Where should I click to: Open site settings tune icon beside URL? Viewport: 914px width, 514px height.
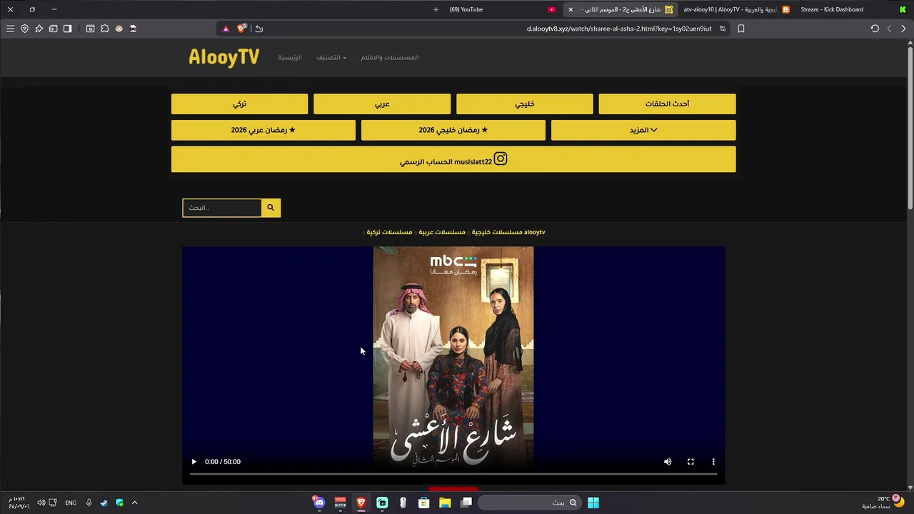click(723, 29)
